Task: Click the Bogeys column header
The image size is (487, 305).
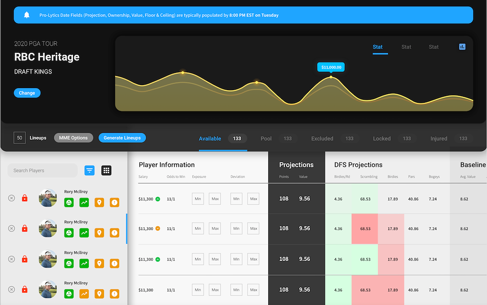Action: [434, 176]
